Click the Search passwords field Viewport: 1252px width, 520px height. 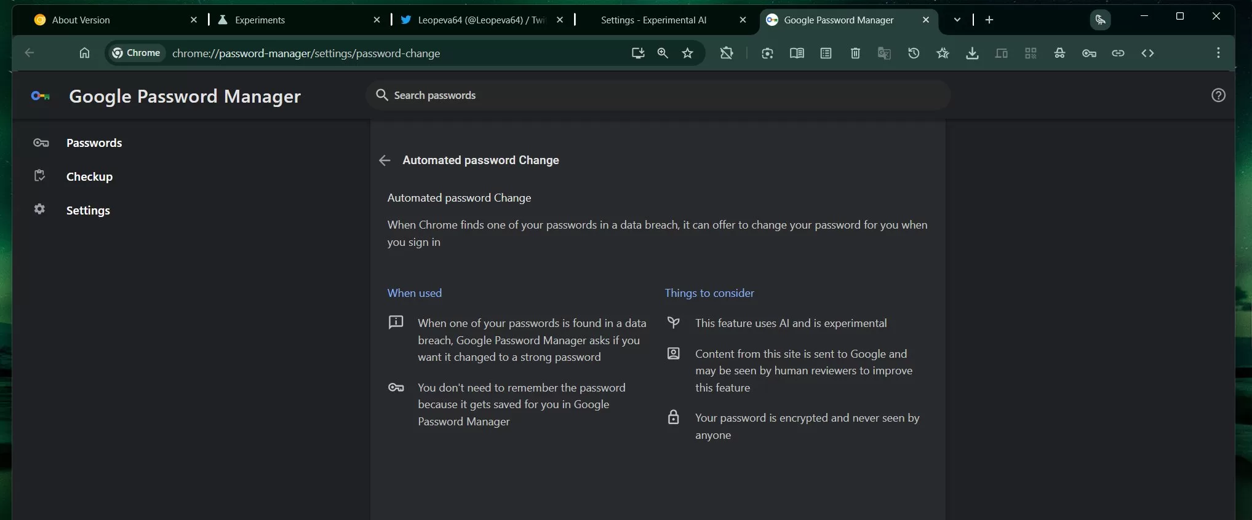[x=658, y=95]
